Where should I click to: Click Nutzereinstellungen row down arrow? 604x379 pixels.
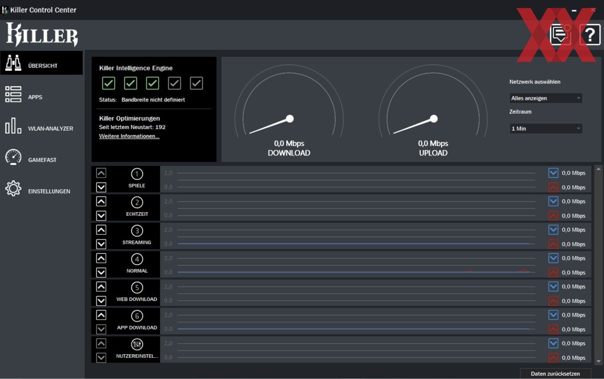click(x=101, y=357)
